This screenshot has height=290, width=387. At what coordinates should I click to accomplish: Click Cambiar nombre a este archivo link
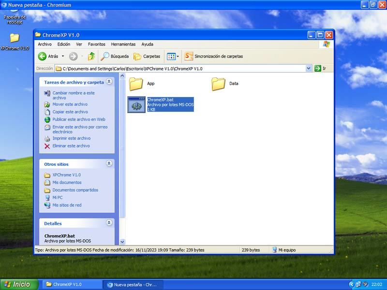pos(74,95)
